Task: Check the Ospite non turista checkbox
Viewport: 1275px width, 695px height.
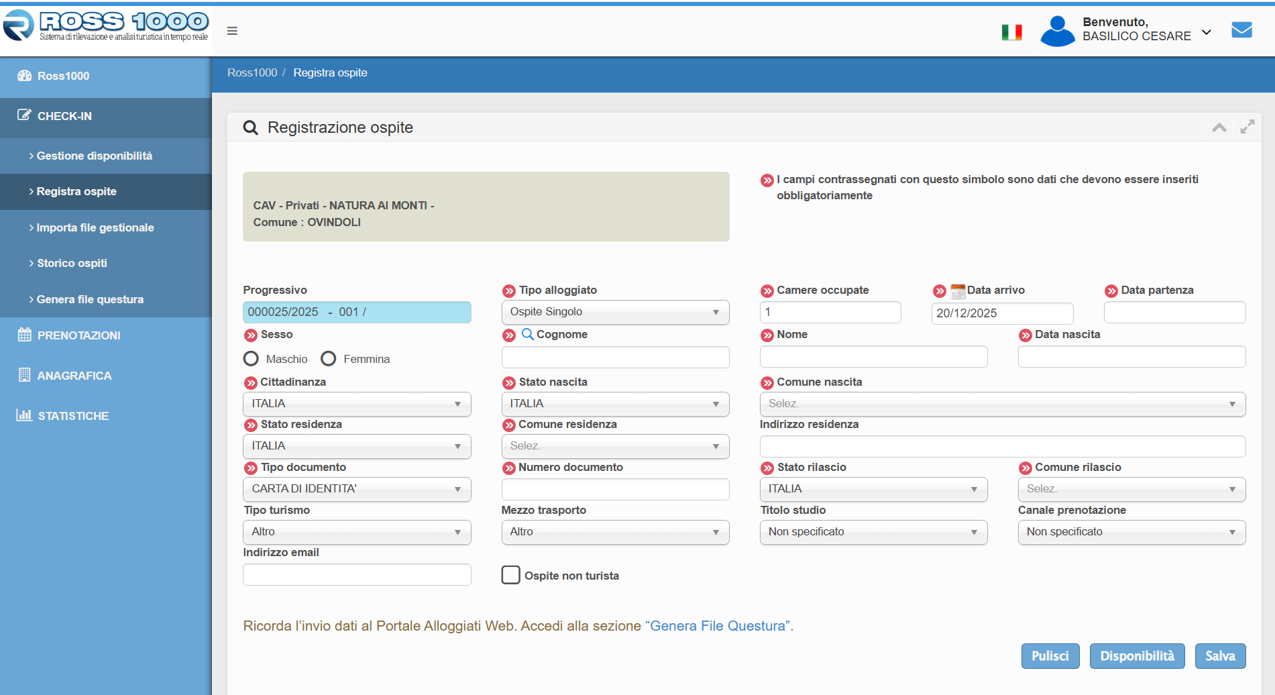Action: coord(510,575)
